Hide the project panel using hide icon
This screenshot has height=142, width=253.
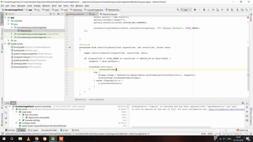(x=62, y=14)
